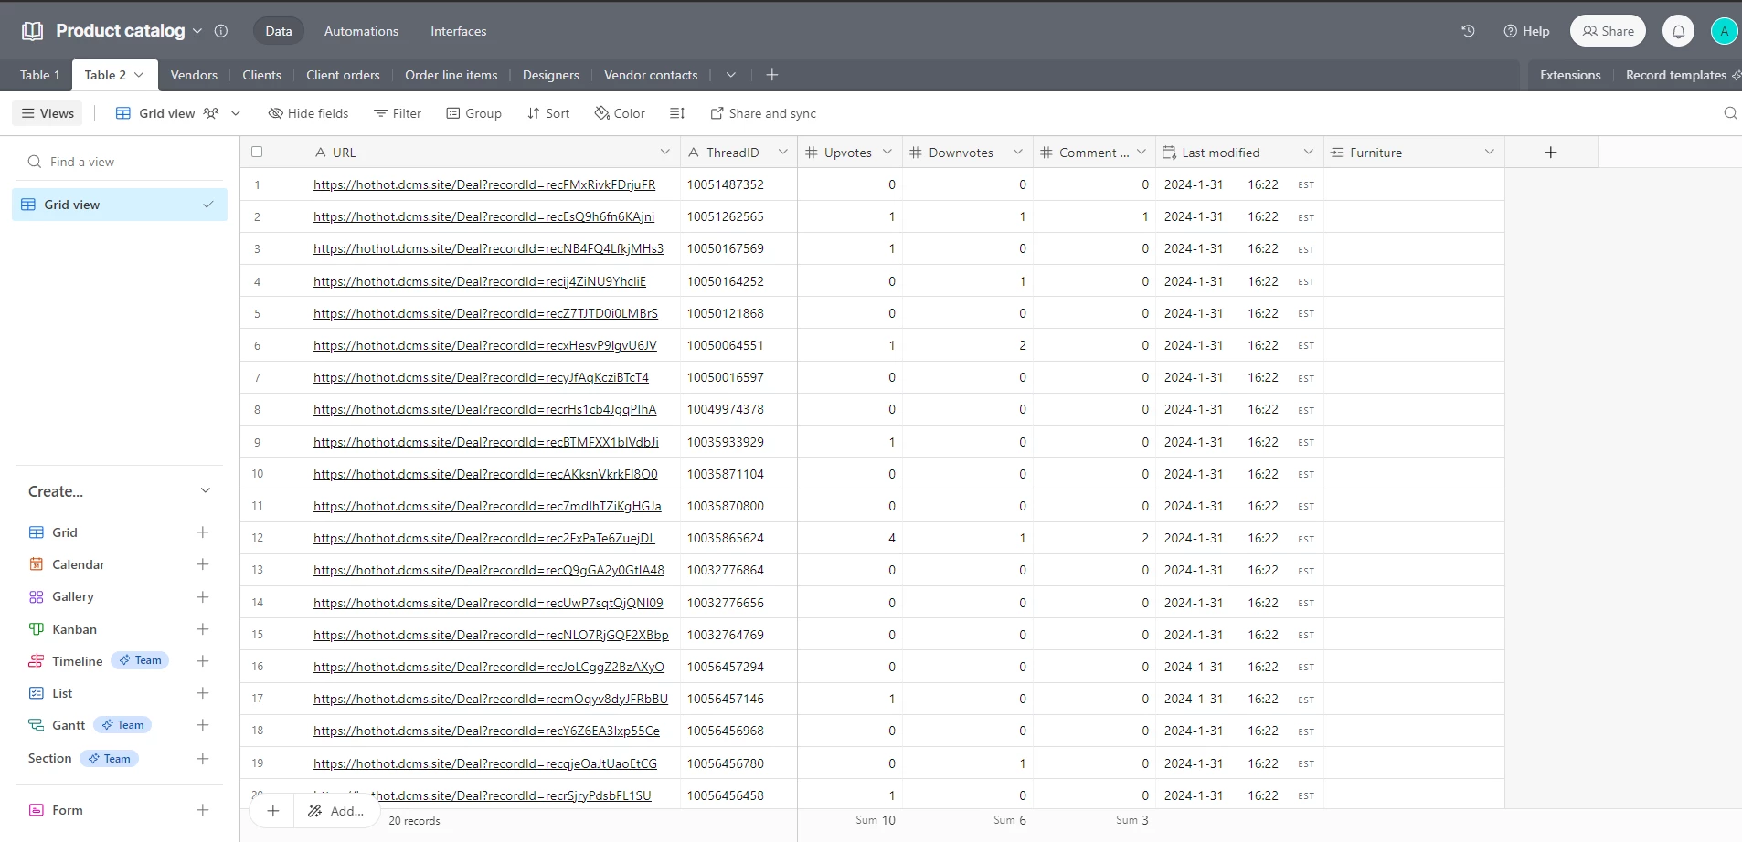Screen dimensions: 1742x842
Task: Add a new record row
Action: (x=272, y=811)
